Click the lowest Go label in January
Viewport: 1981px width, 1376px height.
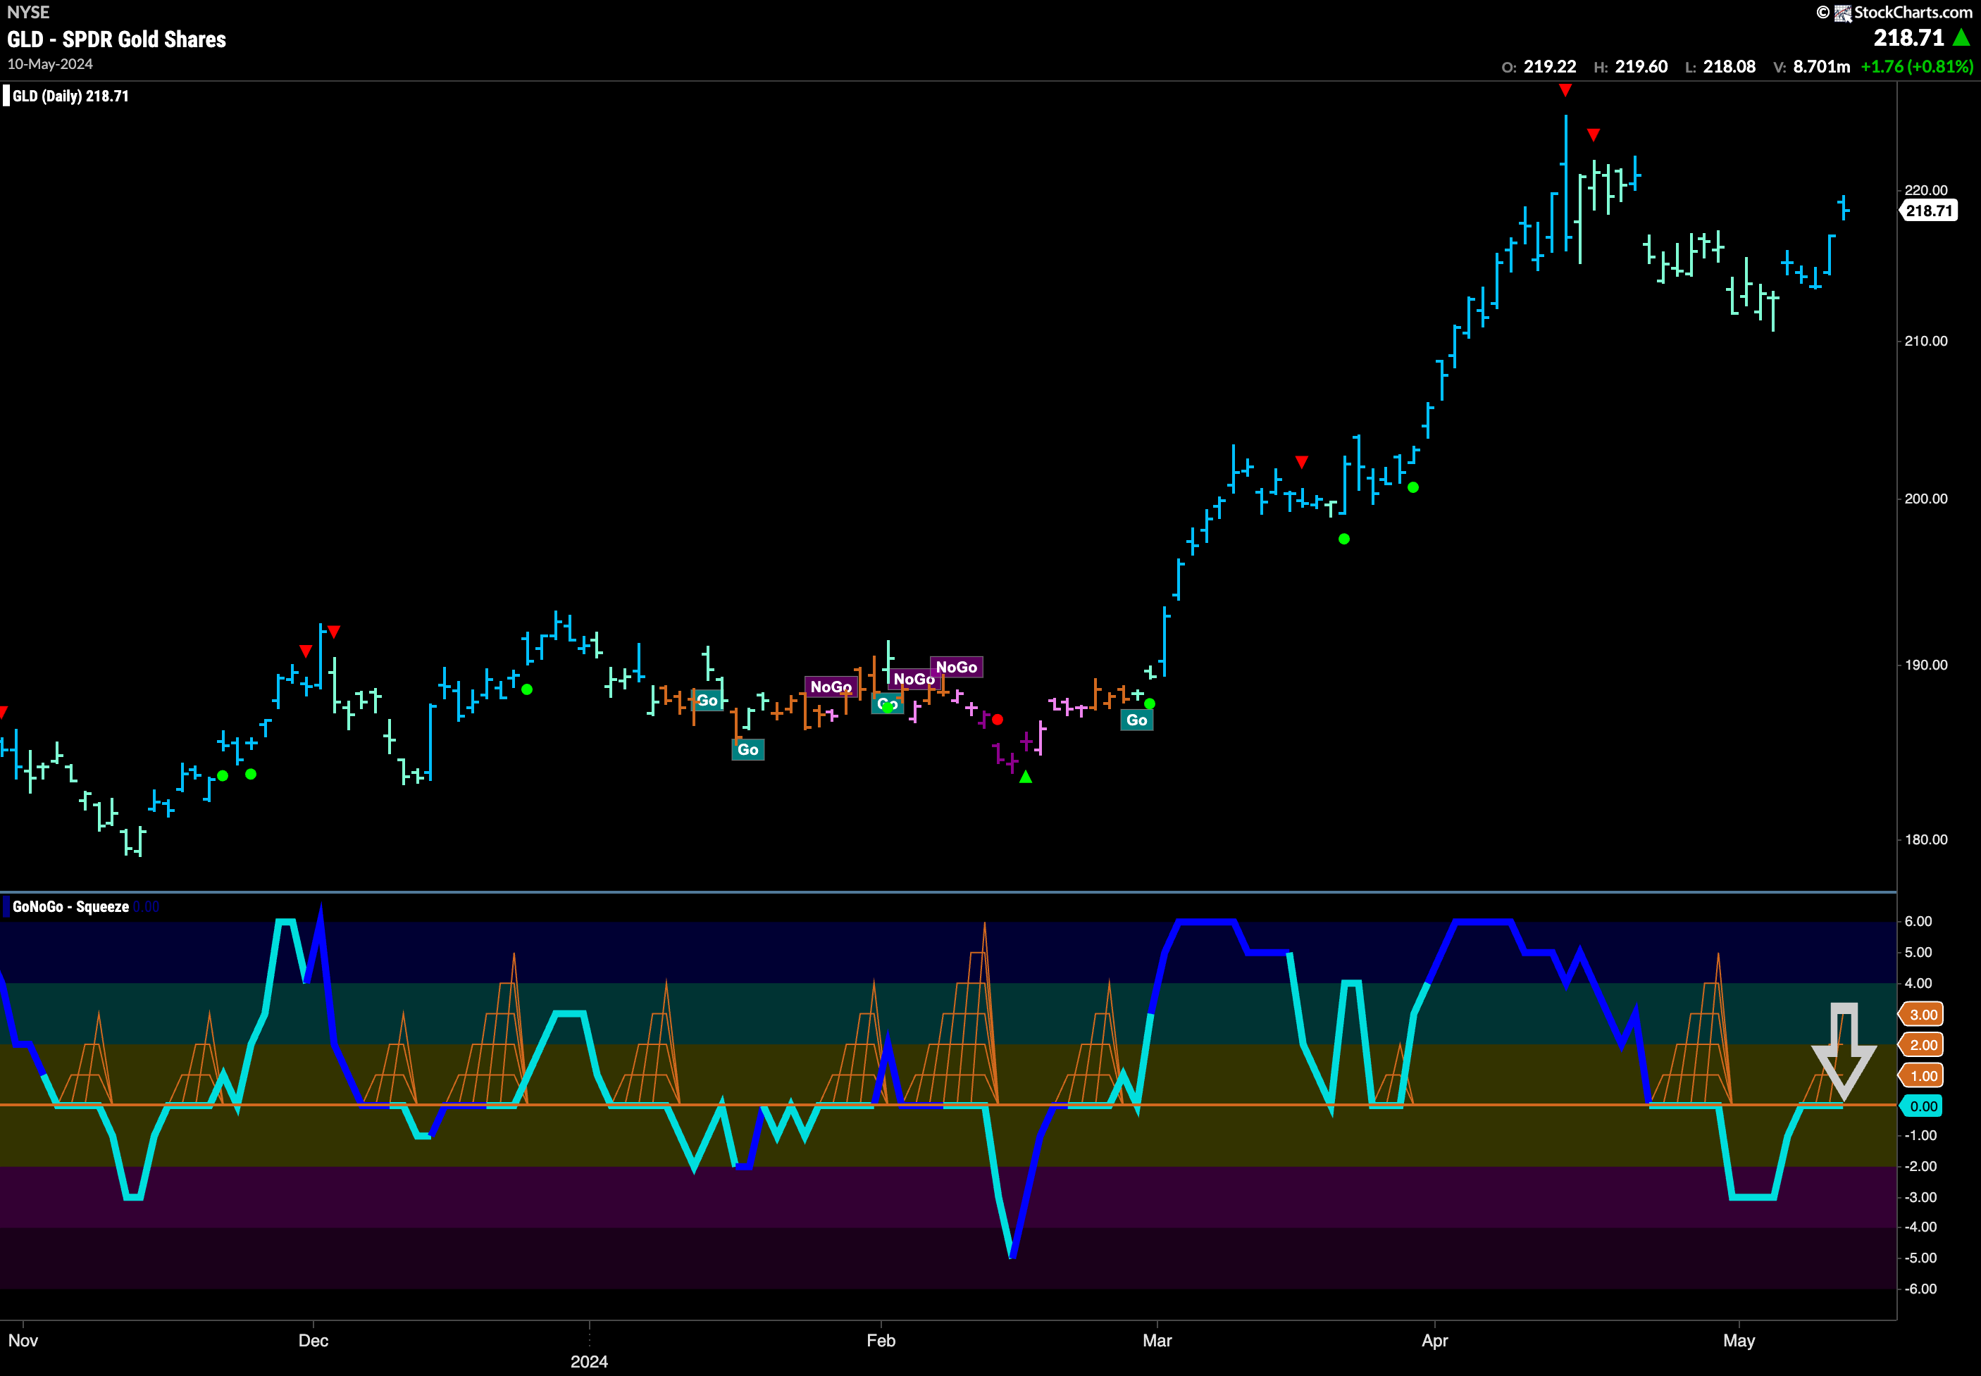click(747, 749)
